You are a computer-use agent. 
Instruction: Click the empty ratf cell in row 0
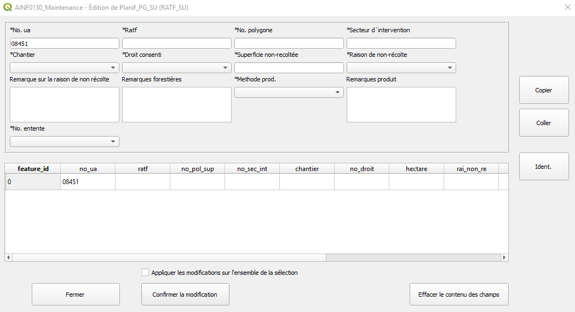[142, 182]
